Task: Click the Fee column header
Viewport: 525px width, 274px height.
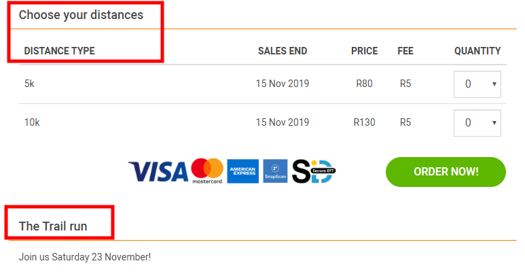Action: click(x=405, y=51)
